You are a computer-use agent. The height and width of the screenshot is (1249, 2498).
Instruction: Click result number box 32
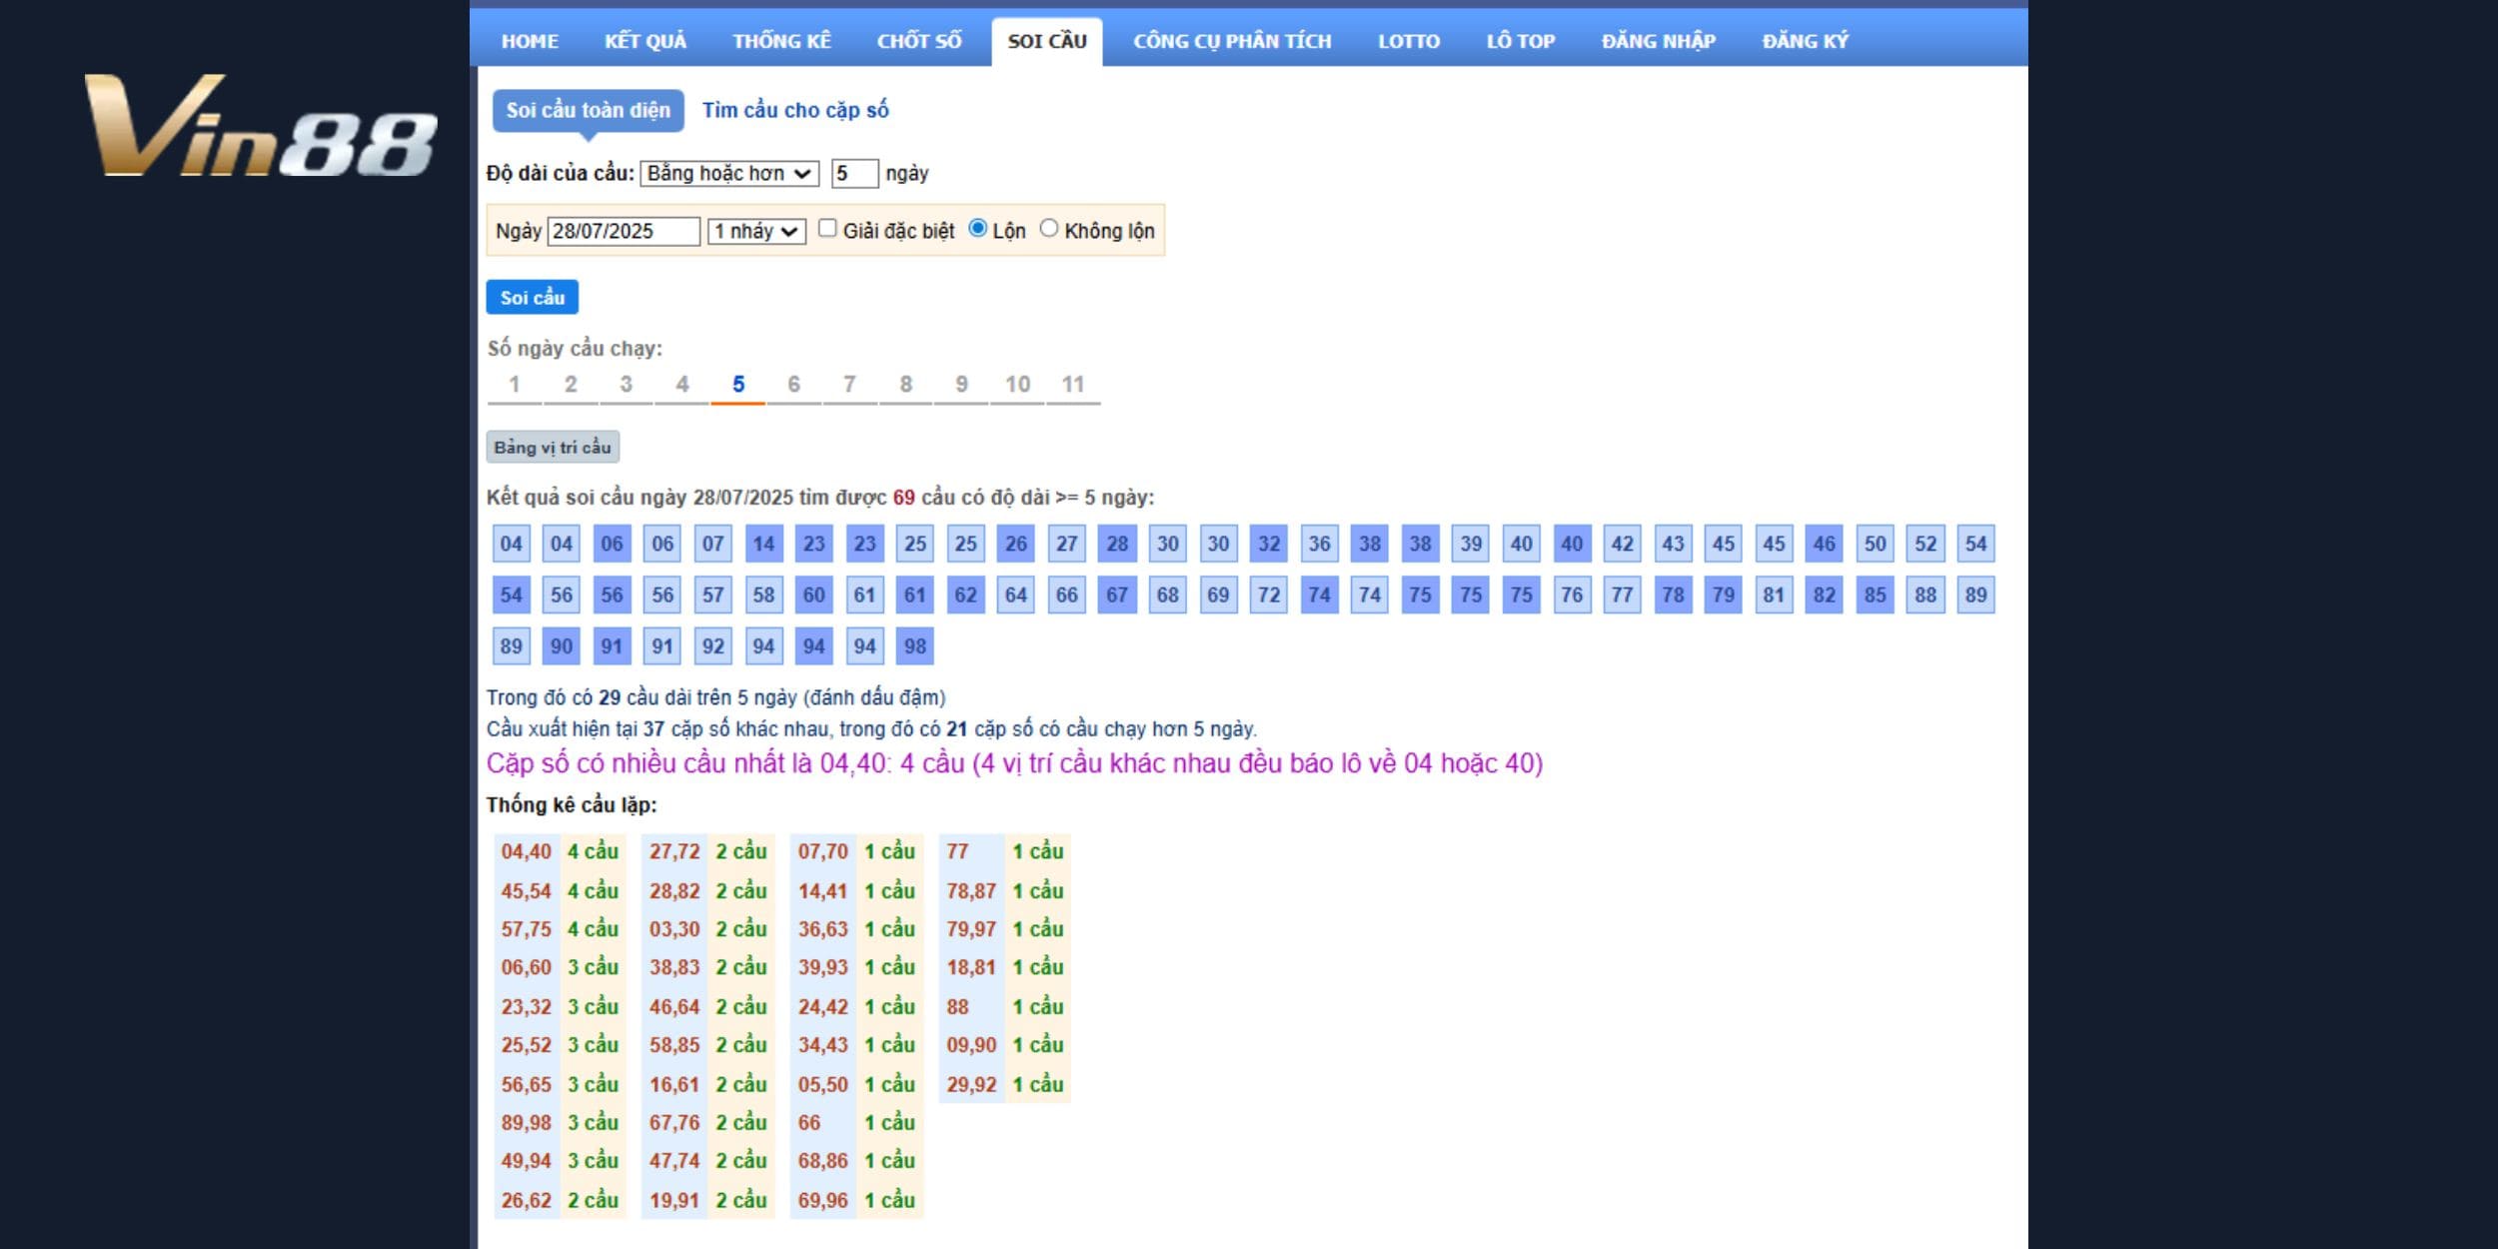tap(1269, 544)
